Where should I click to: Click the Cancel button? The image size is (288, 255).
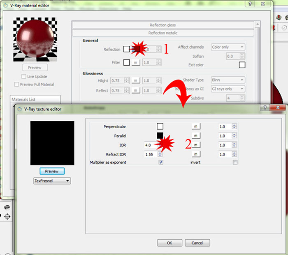pos(197,243)
